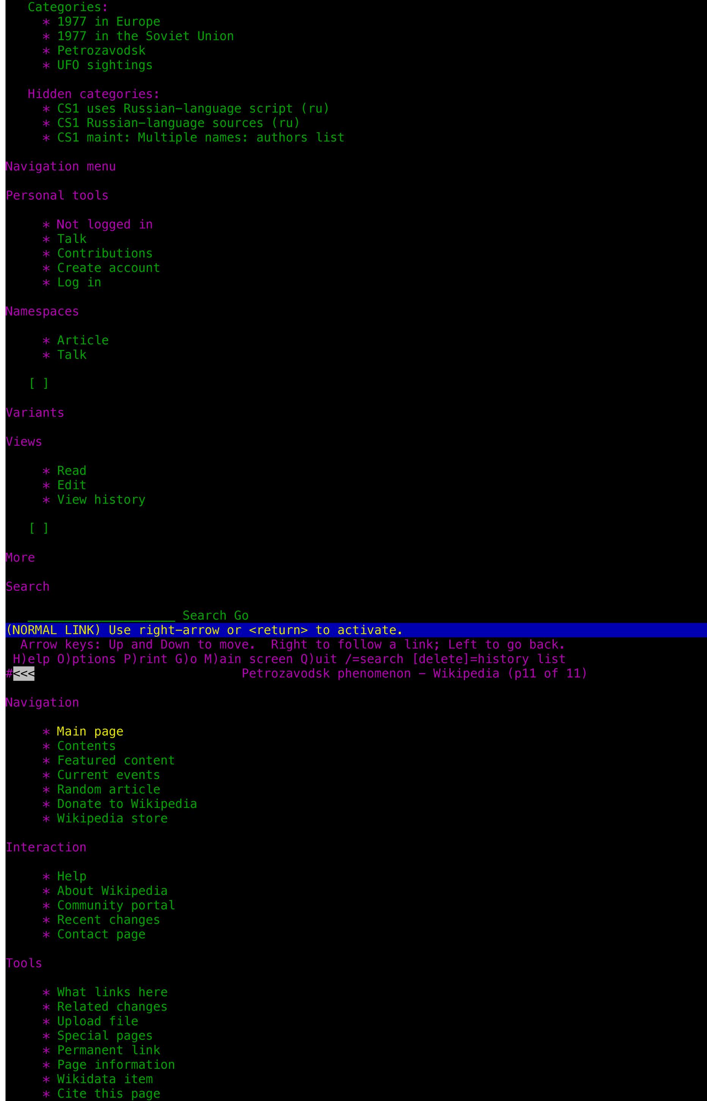
Task: Follow the Create account link
Action: [x=109, y=268]
